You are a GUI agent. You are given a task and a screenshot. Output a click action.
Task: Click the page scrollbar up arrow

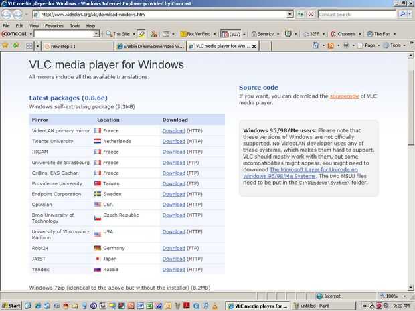411,56
